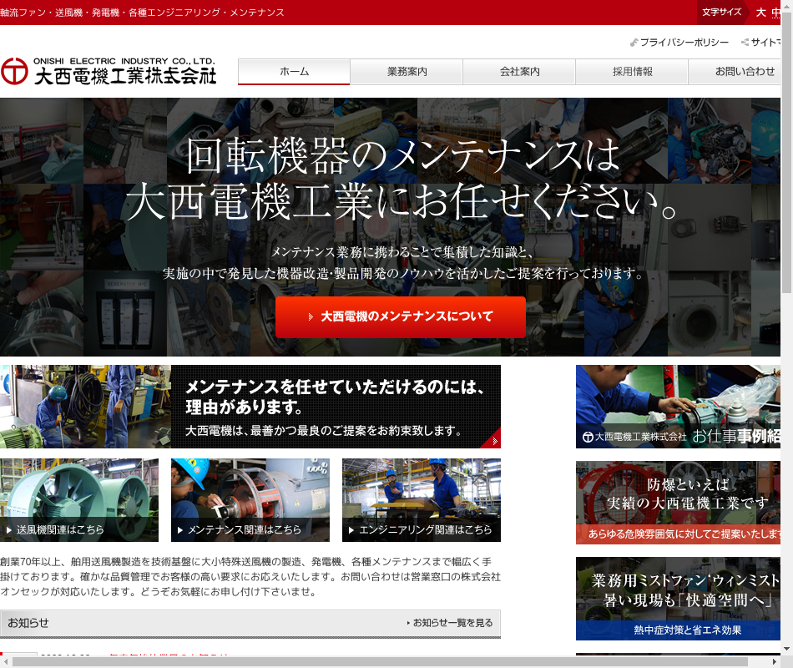Click the エンジニアリング関連はこちら image
Image resolution: width=793 pixels, height=668 pixels.
pyautogui.click(x=422, y=499)
